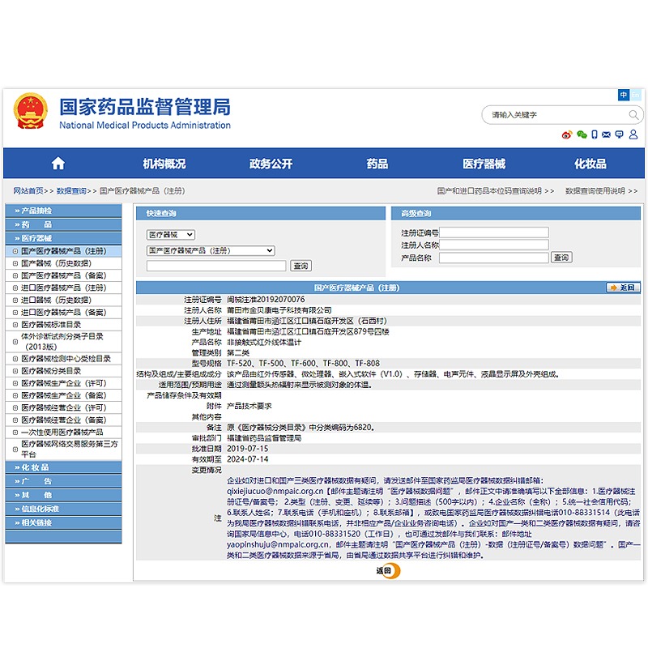Expand the 相关链接 sidebar section
Viewport: 648px width, 648px height.
pos(64,522)
